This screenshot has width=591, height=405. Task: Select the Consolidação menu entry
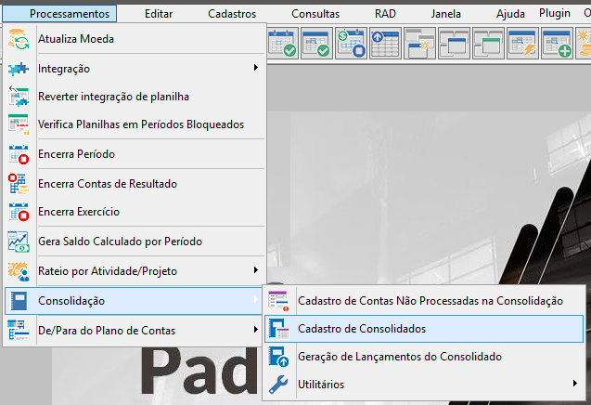134,301
